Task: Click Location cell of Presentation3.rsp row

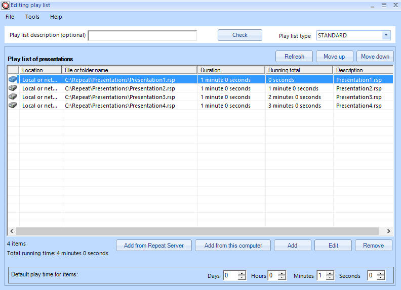Action: tap(39, 98)
